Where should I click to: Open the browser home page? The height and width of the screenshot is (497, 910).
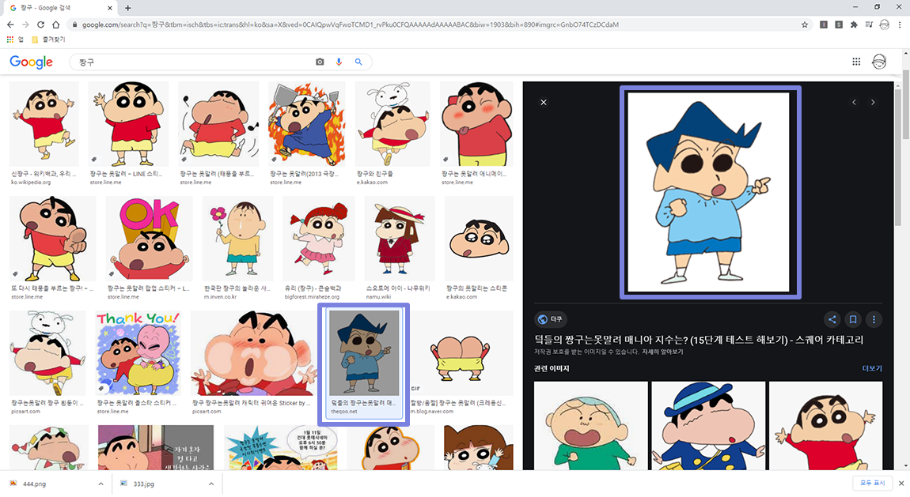click(55, 25)
